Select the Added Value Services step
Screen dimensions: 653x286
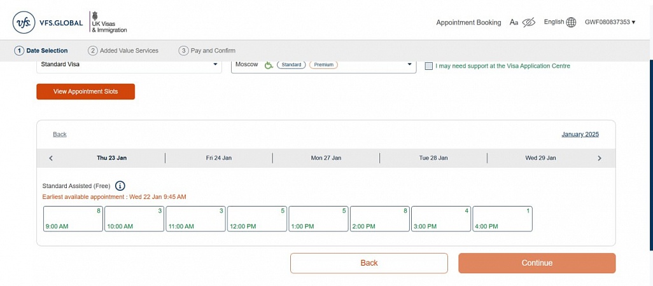123,51
